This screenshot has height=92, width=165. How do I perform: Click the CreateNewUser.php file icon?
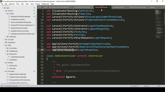pyautogui.click(x=9, y=19)
